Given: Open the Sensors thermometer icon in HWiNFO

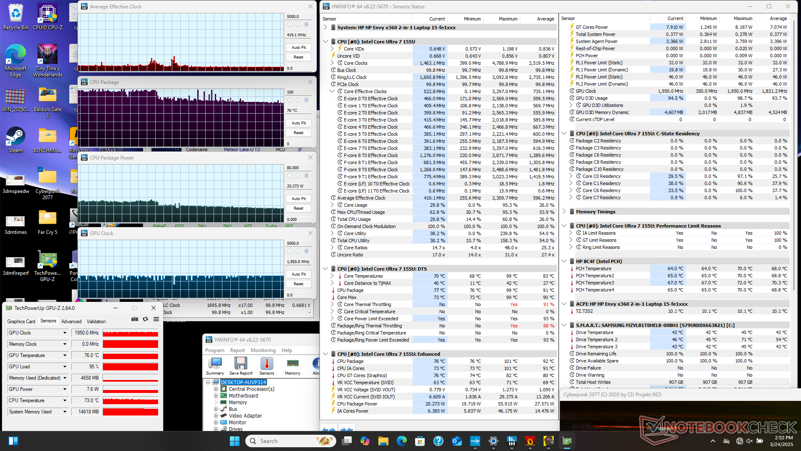Looking at the screenshot, I should [267, 366].
